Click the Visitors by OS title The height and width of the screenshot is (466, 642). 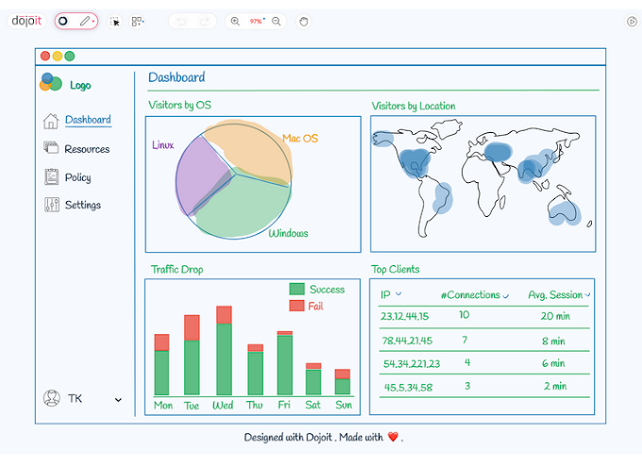[x=179, y=105]
